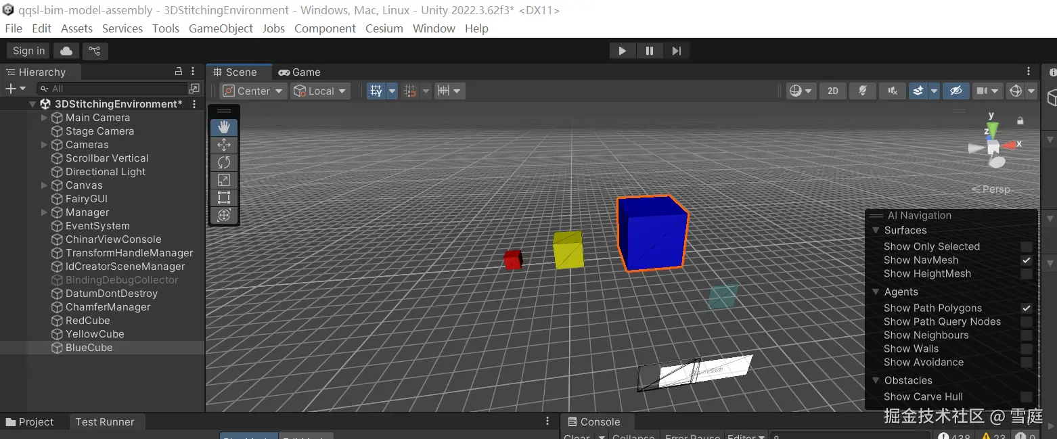Image resolution: width=1057 pixels, height=439 pixels.
Task: Step one frame forward
Action: tap(676, 51)
